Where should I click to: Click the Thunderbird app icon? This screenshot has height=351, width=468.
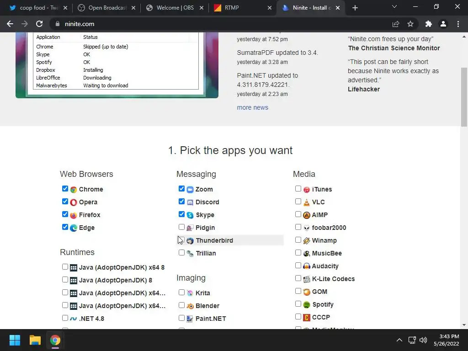190,241
